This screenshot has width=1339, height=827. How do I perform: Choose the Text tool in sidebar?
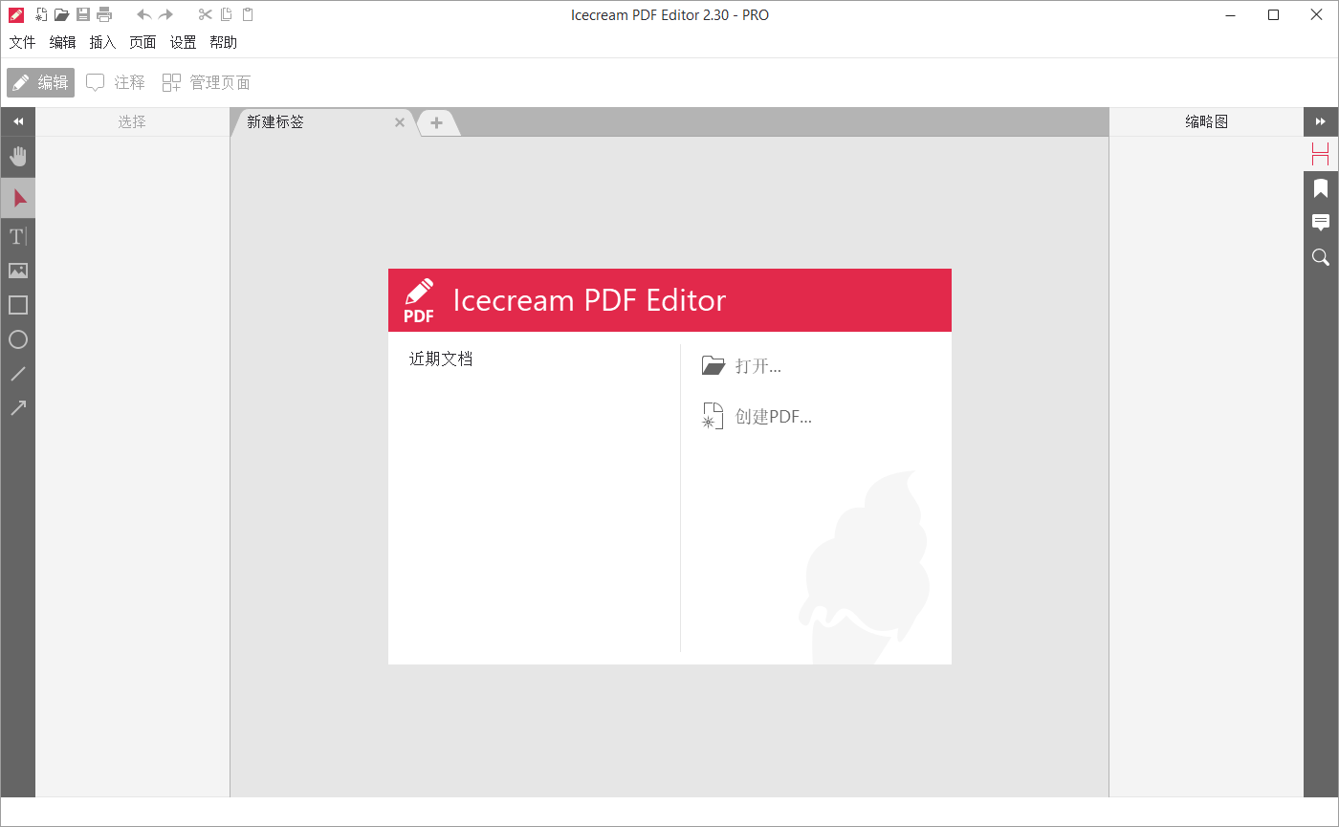[18, 236]
